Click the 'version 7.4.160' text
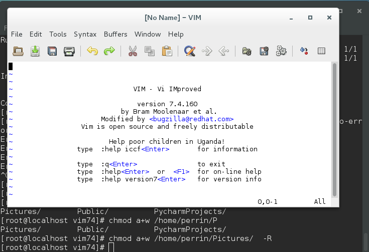The height and width of the screenshot is (252, 369). click(x=167, y=104)
